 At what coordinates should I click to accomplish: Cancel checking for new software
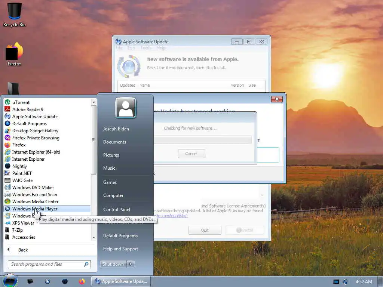coord(191,154)
